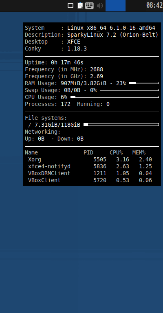Click the 'CPU%' column header

click(x=116, y=153)
